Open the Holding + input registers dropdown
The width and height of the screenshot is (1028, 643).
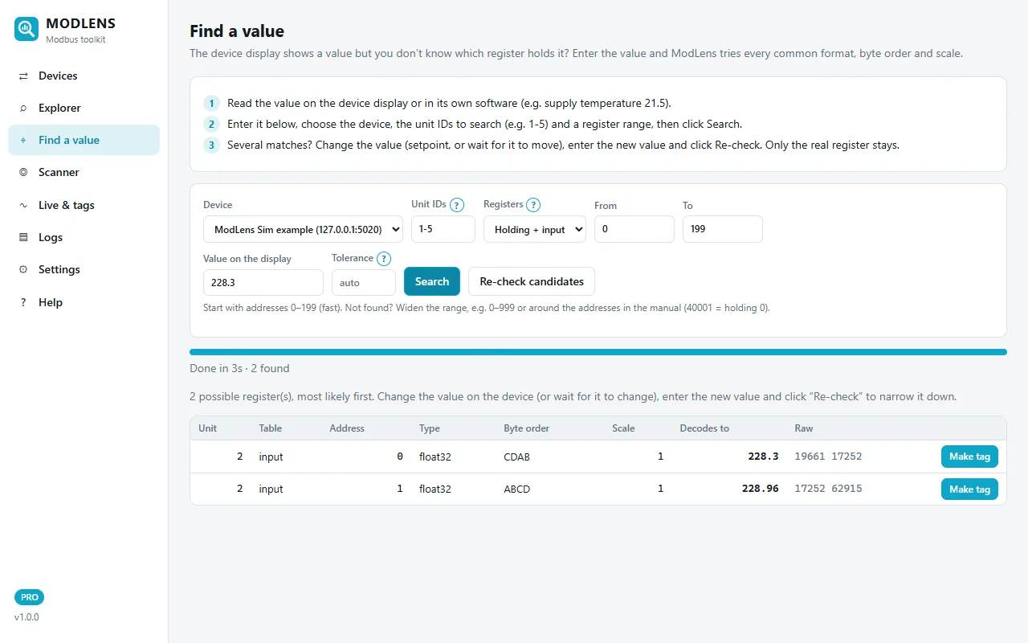click(535, 229)
